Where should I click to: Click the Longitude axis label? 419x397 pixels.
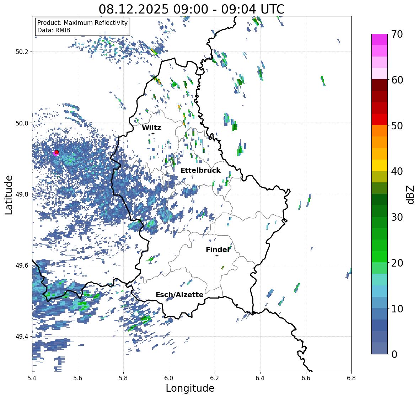[x=190, y=388]
